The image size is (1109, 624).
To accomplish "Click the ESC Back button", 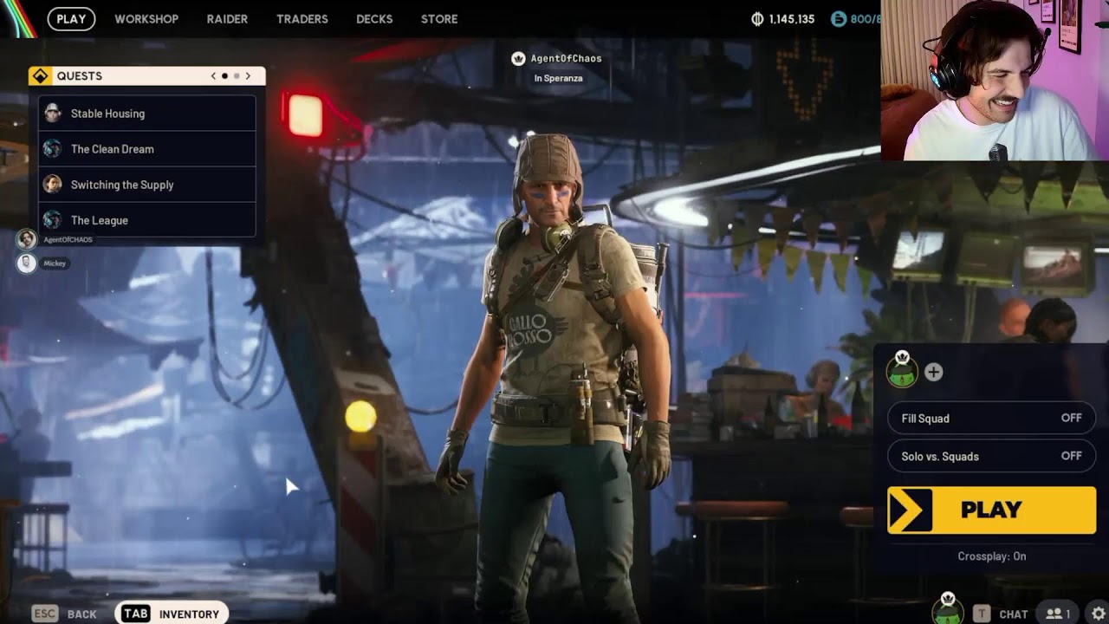I will point(65,614).
